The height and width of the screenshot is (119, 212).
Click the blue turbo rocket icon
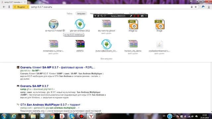click(203, 7)
